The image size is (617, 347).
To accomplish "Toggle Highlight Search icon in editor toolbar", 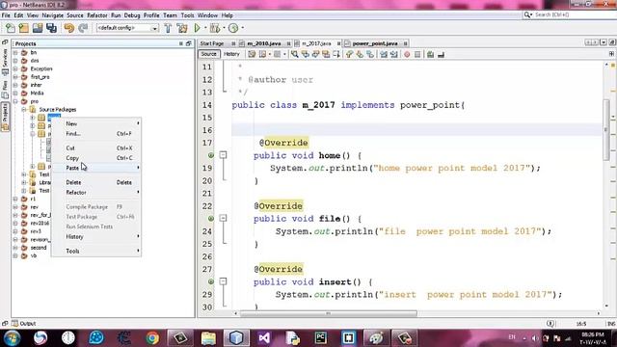I will click(x=326, y=54).
